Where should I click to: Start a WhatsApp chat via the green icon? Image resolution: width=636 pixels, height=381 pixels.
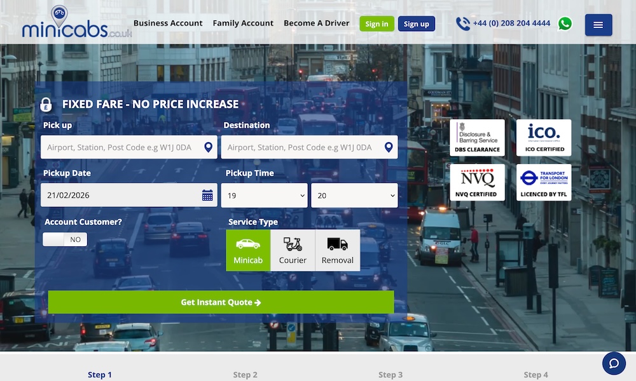(x=565, y=23)
